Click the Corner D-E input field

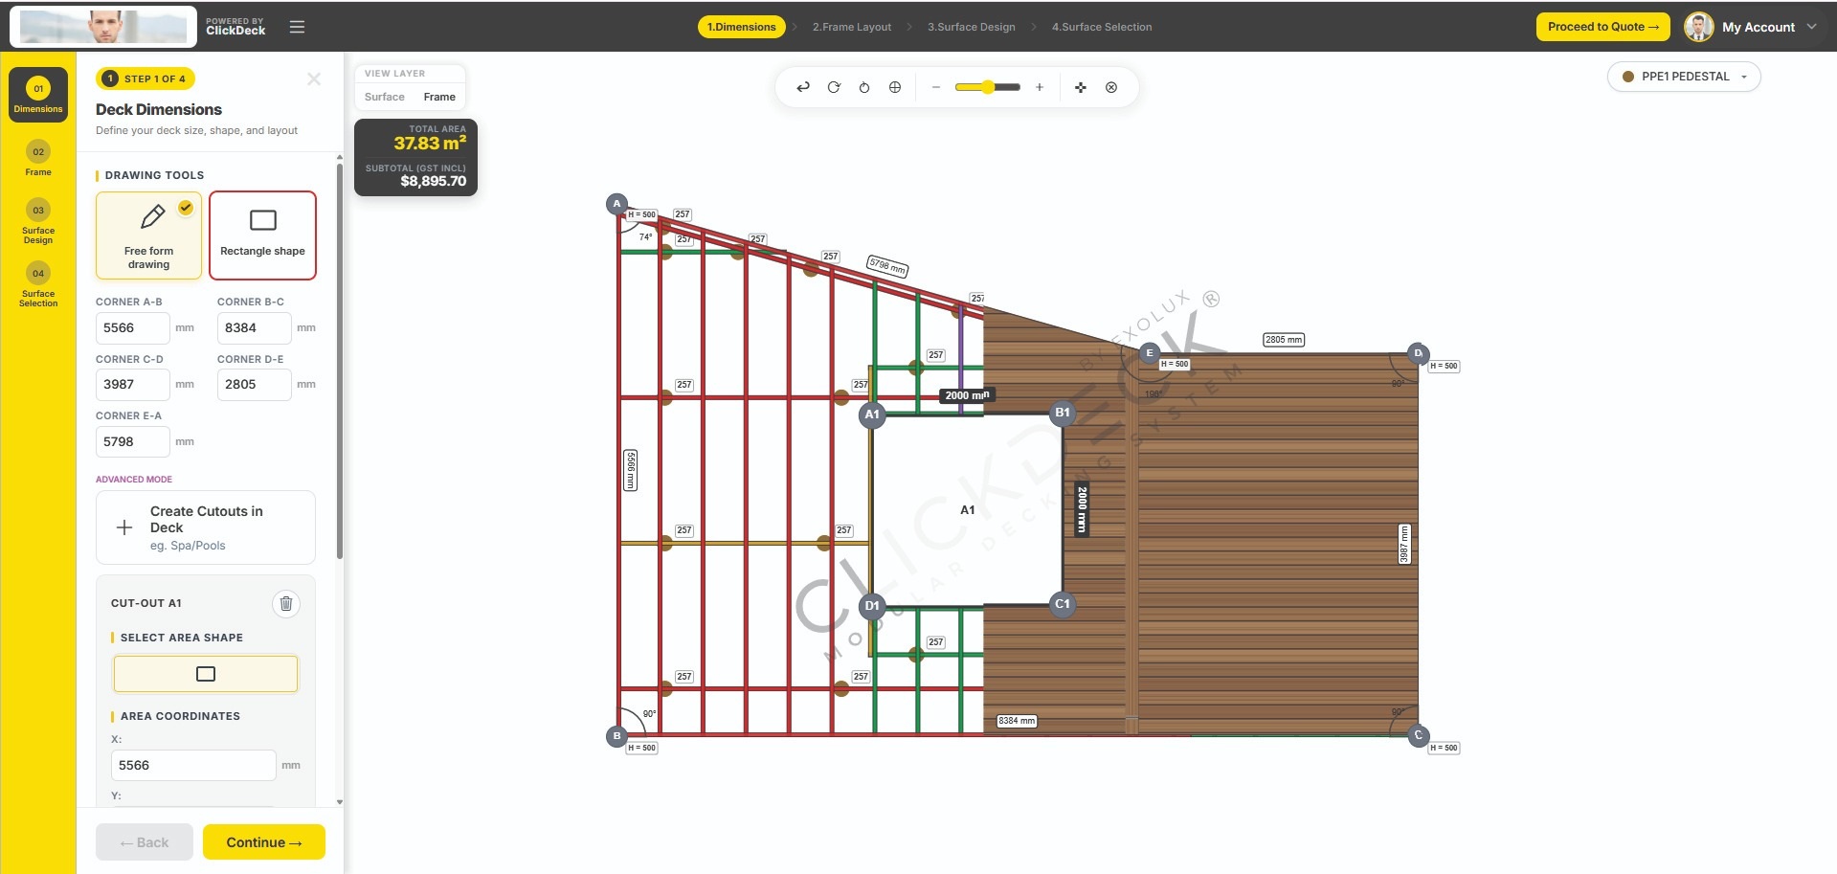tap(254, 384)
